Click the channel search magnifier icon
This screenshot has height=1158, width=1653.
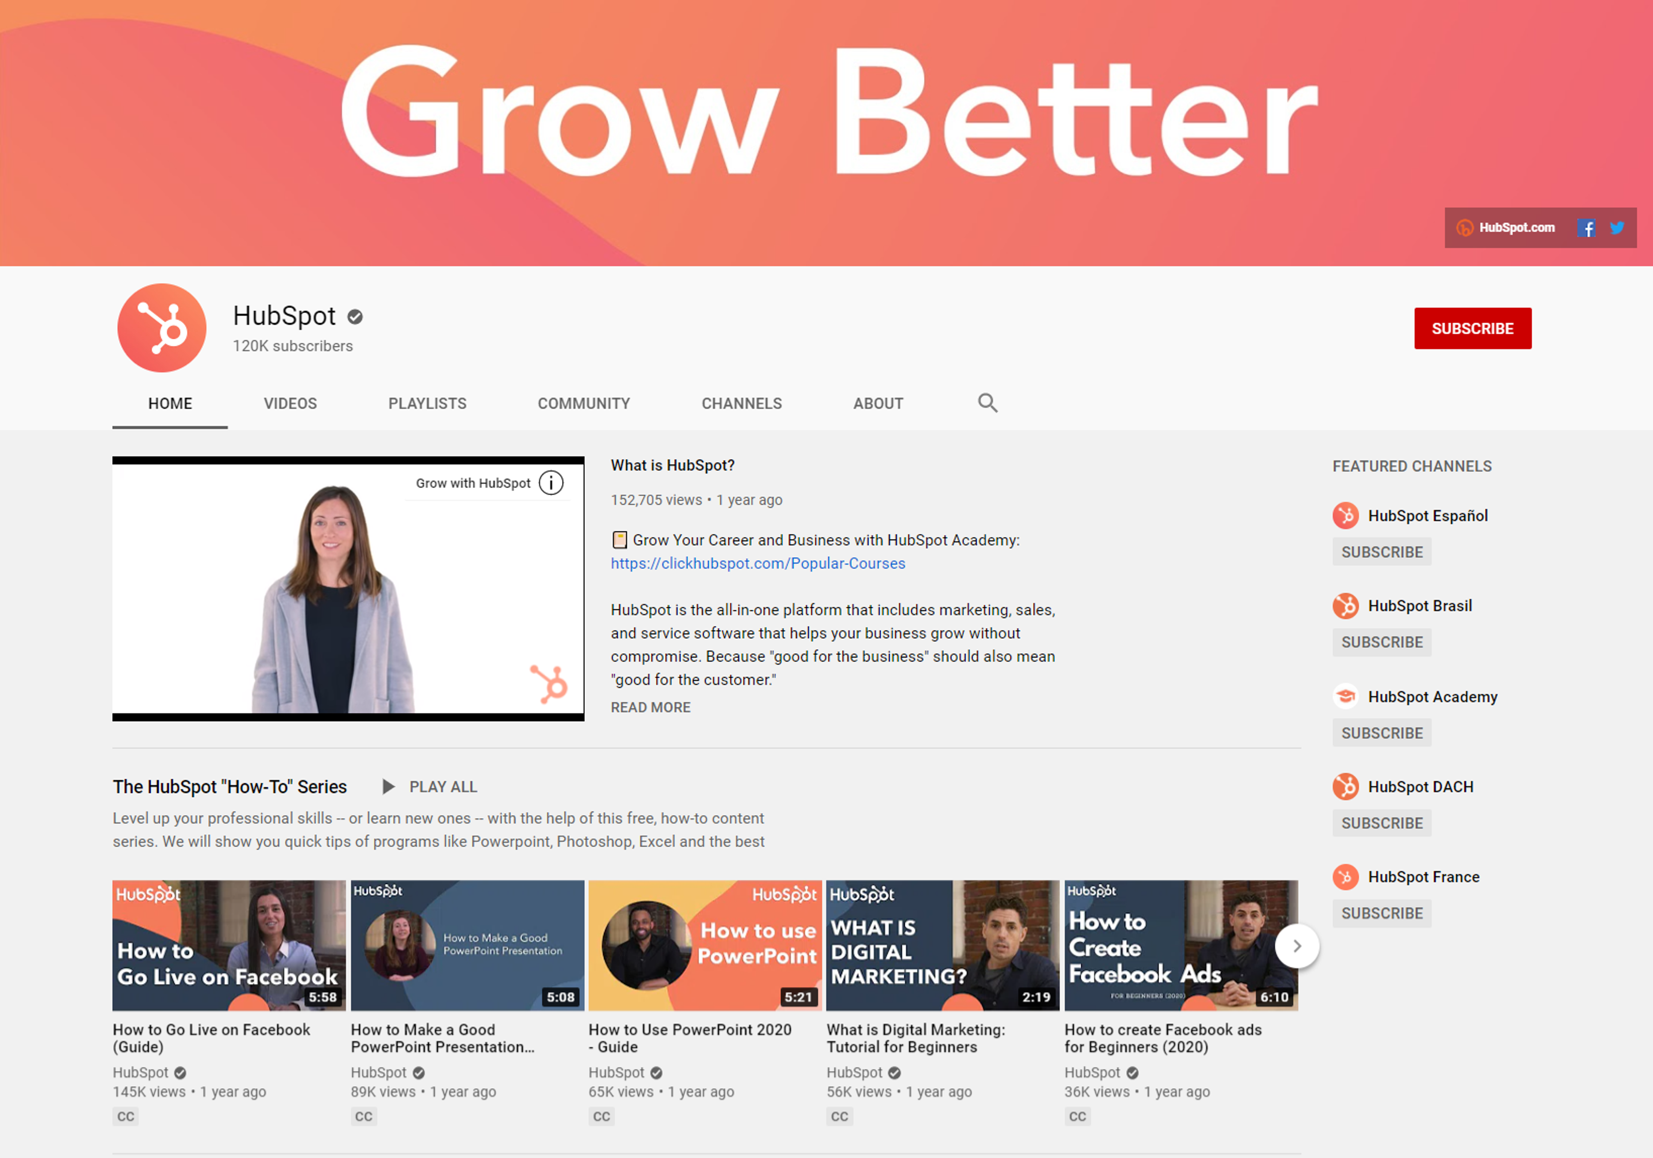(x=987, y=403)
